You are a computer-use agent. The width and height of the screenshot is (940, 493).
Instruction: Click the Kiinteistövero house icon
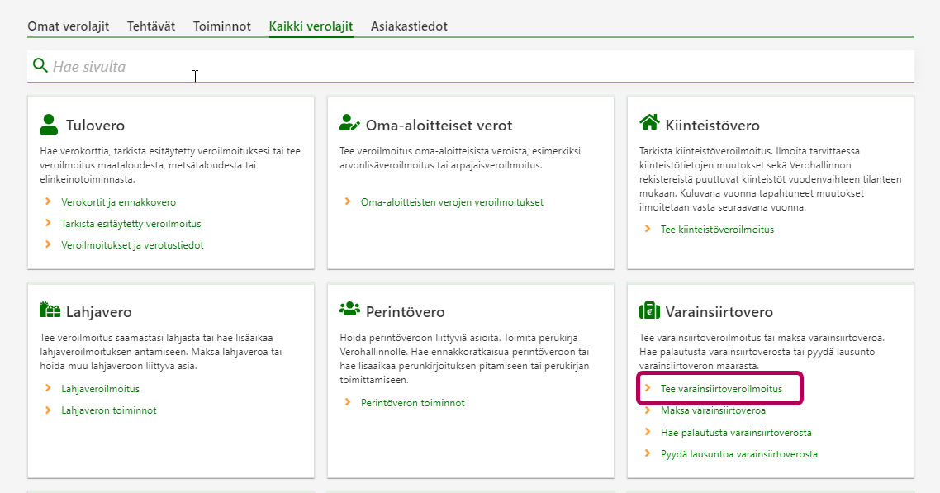click(649, 123)
